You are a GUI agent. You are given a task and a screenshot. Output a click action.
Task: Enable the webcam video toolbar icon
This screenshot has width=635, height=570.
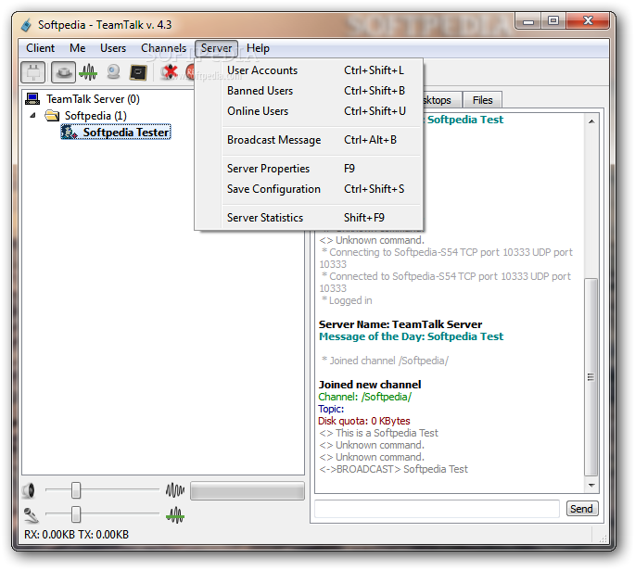click(113, 73)
